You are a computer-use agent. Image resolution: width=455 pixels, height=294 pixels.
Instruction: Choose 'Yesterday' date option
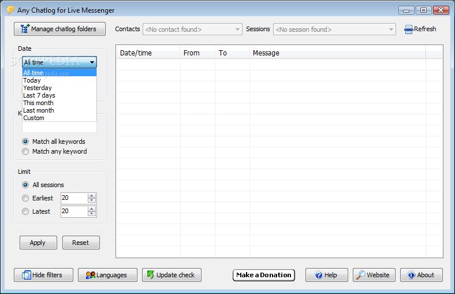click(x=59, y=88)
